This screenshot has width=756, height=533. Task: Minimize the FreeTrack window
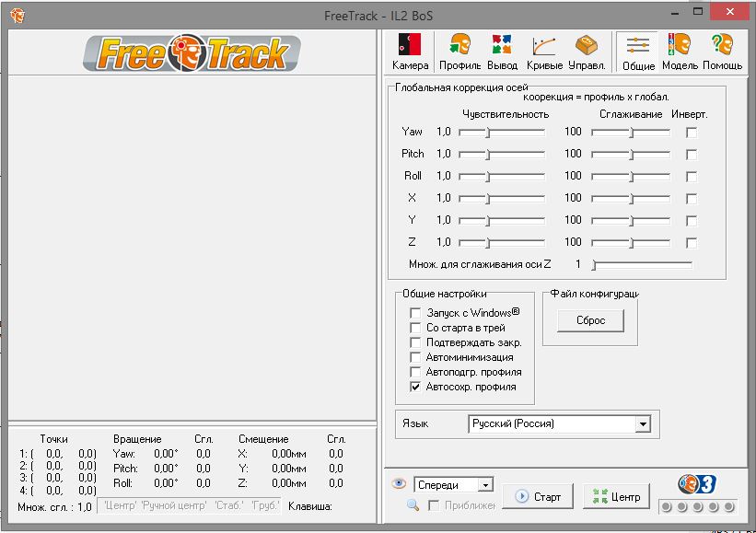675,12
